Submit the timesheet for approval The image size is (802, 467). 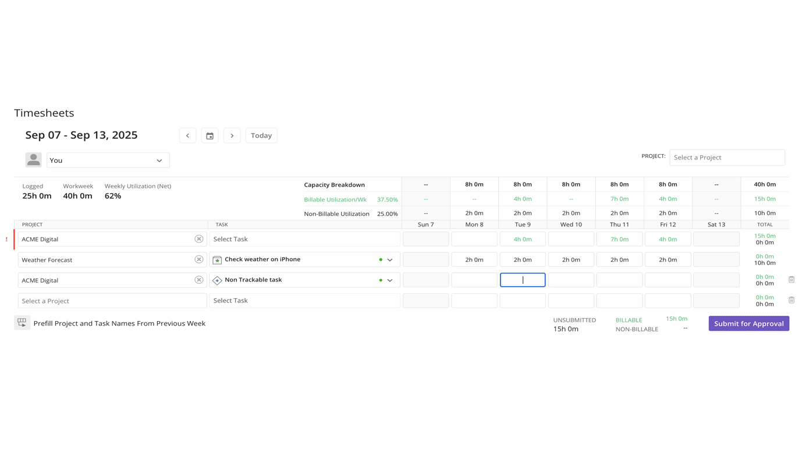click(x=748, y=323)
